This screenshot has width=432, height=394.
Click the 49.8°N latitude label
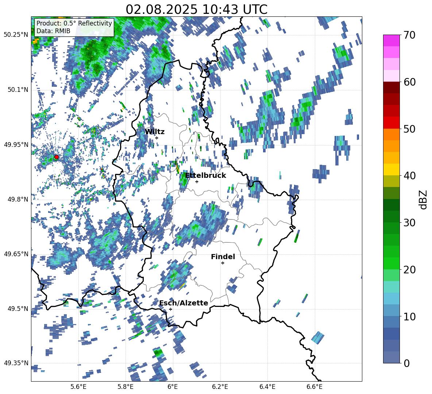pyautogui.click(x=18, y=199)
